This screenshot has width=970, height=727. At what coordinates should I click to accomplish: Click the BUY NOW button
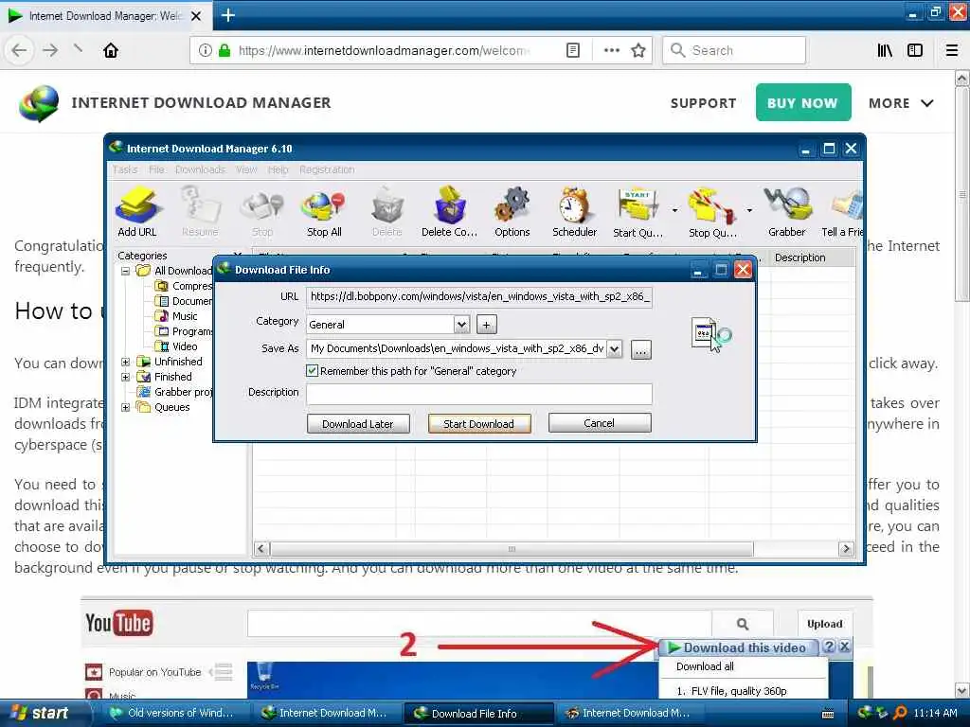pyautogui.click(x=803, y=102)
